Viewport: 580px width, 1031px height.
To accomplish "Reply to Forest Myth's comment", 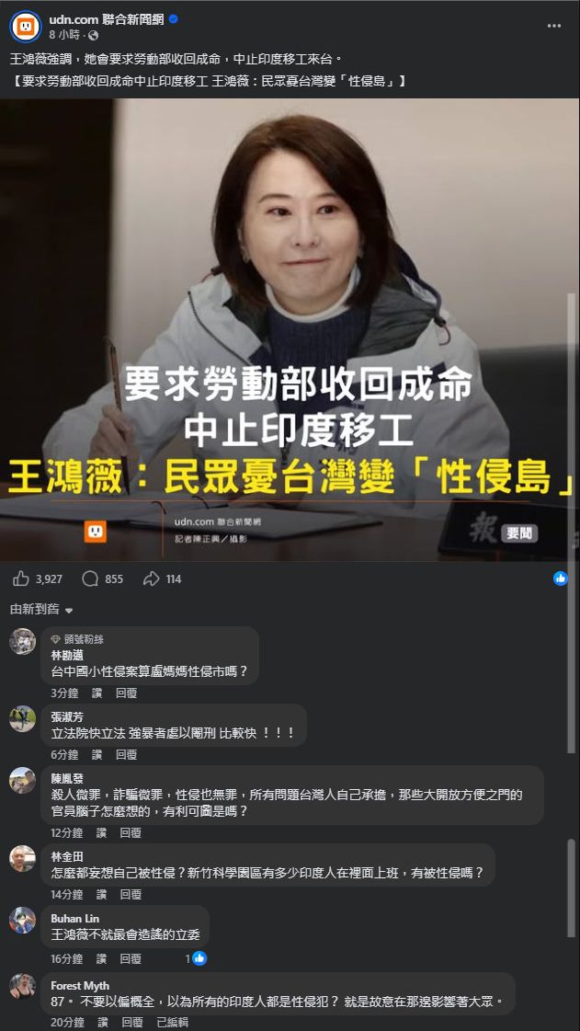I will [x=132, y=1022].
